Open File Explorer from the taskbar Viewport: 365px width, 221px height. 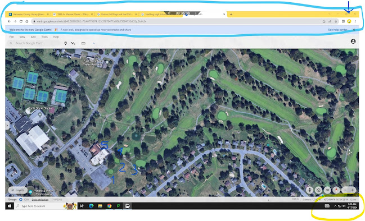click(100, 206)
